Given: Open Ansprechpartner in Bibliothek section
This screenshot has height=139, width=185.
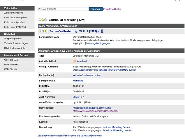Looking at the screenshot, I should 17,39.
